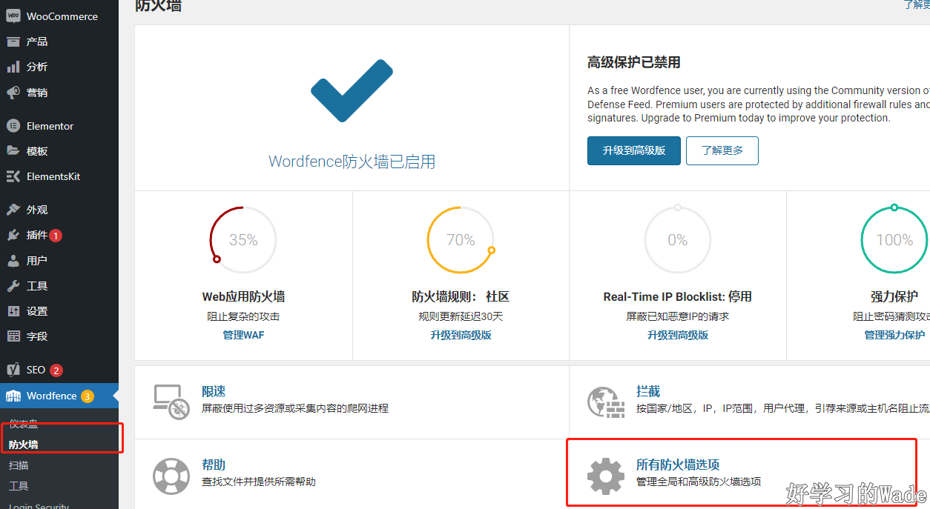Select the 防火墙 submenu item
Viewport: 930px width, 509px height.
point(24,445)
